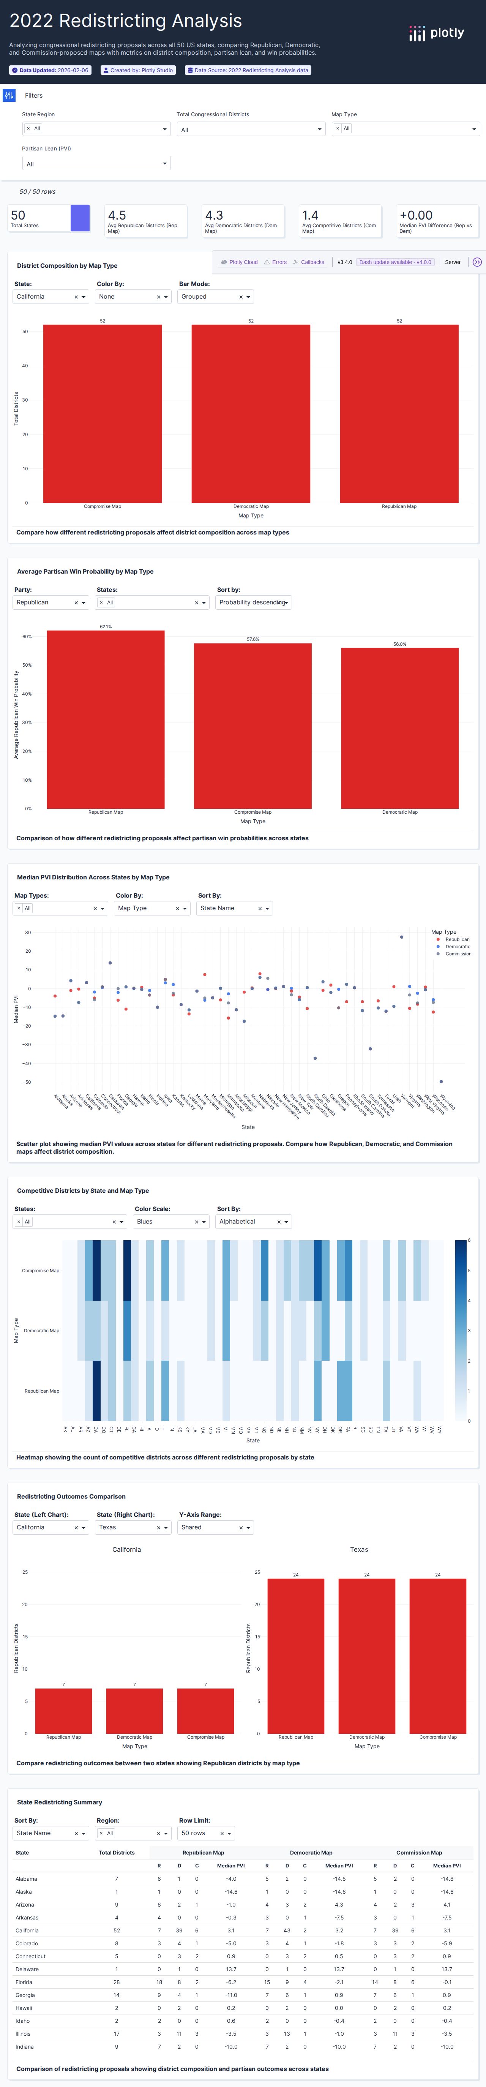Toggle Democratic series in scatter legend
The width and height of the screenshot is (486, 2087).
pyautogui.click(x=457, y=947)
